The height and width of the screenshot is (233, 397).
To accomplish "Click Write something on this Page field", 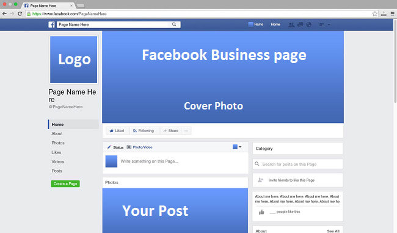I will coord(150,161).
